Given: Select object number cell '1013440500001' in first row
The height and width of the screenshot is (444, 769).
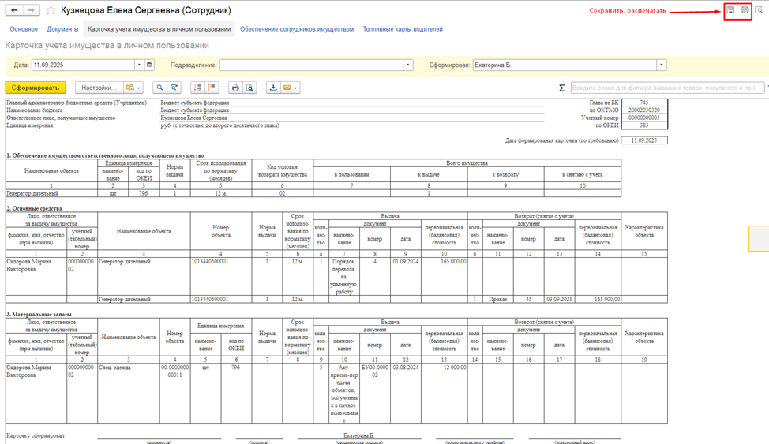Looking at the screenshot, I should point(221,276).
